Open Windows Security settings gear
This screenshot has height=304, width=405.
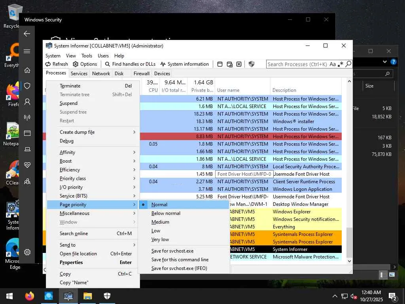pyautogui.click(x=27, y=252)
